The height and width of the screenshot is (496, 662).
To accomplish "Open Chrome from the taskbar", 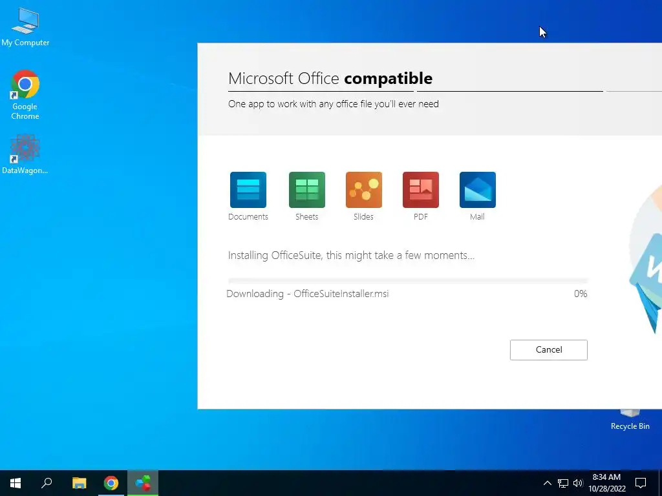I will click(111, 483).
